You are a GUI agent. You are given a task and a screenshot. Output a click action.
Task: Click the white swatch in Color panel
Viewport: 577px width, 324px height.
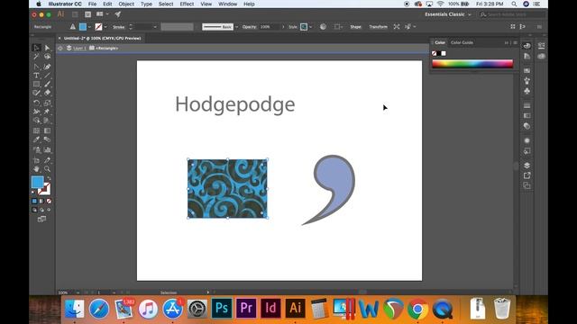coord(444,53)
